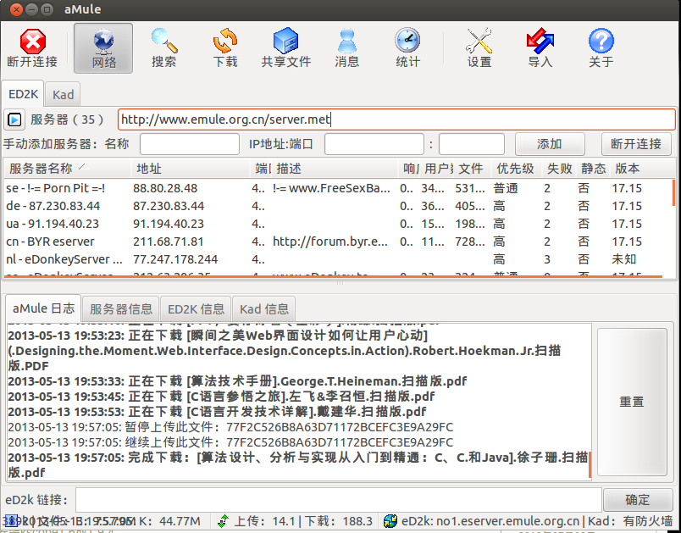This screenshot has width=681, height=533.
Task: Select the ED2K 信息 tab
Action: point(196,308)
